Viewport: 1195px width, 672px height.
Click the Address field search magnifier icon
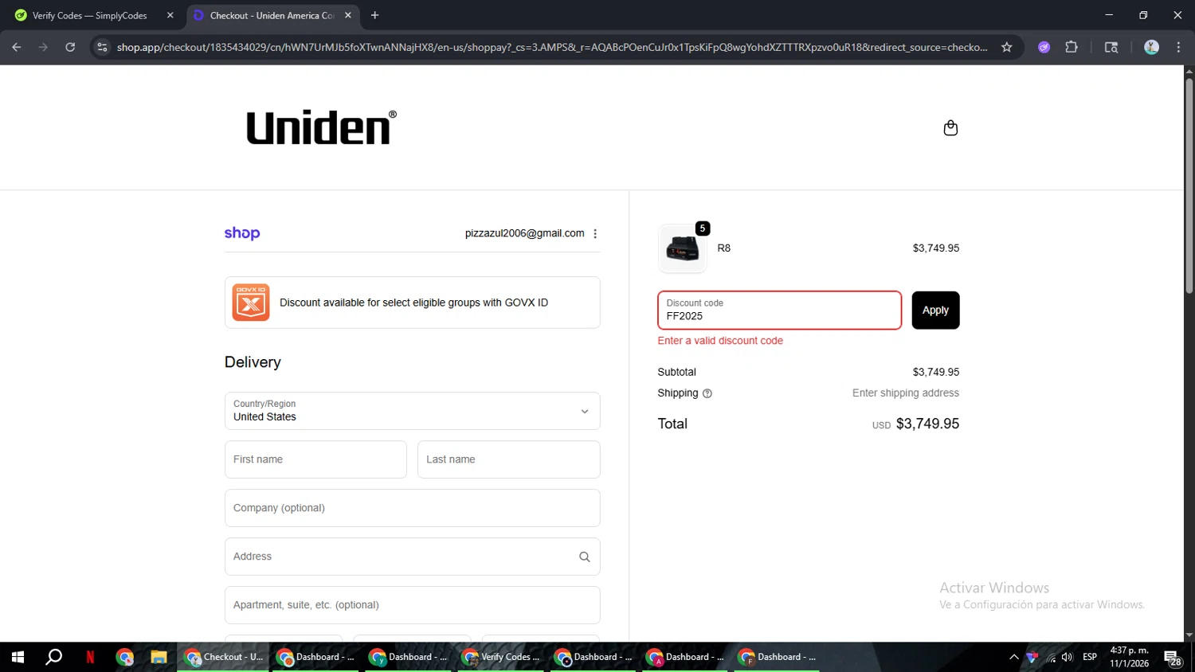[585, 557]
